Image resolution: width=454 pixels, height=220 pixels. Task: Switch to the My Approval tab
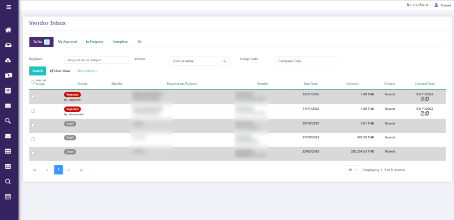point(67,42)
